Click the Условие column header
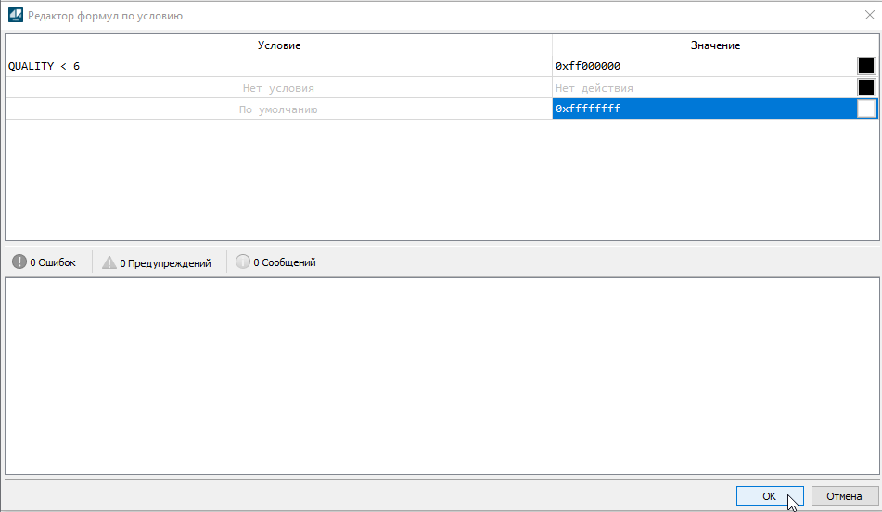The image size is (882, 512). (x=278, y=45)
